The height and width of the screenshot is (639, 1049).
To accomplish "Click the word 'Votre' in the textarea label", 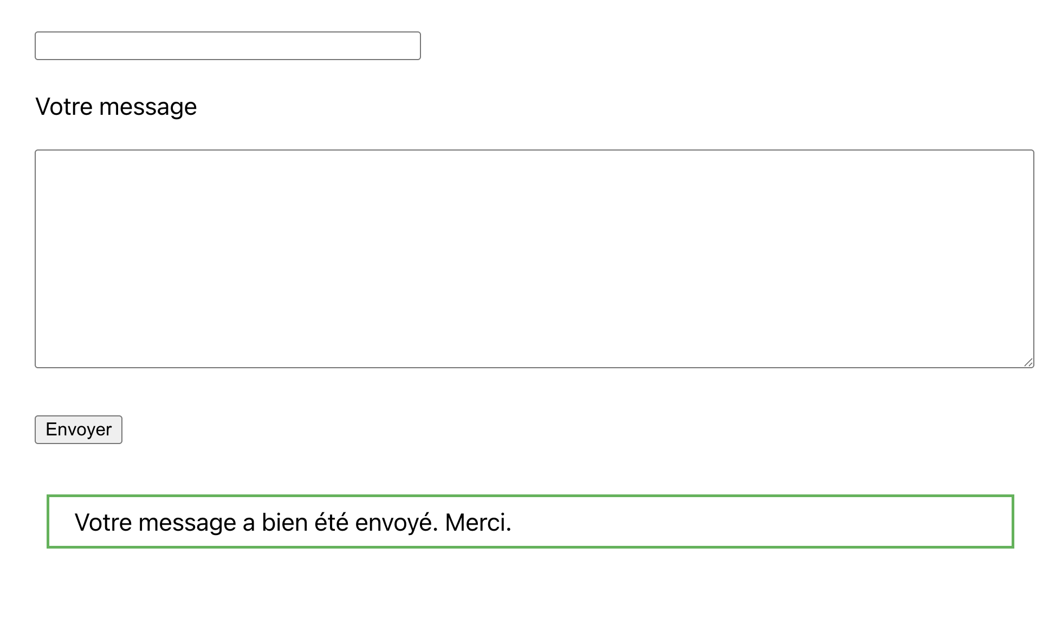I will point(64,107).
